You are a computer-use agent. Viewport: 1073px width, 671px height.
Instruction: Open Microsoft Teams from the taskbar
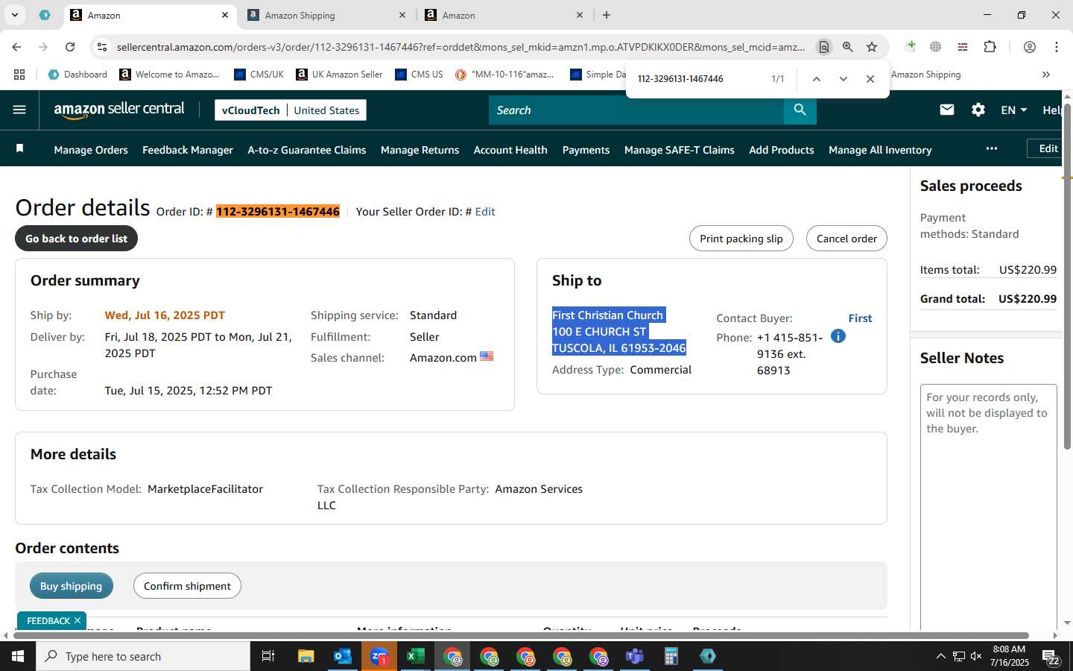[634, 656]
